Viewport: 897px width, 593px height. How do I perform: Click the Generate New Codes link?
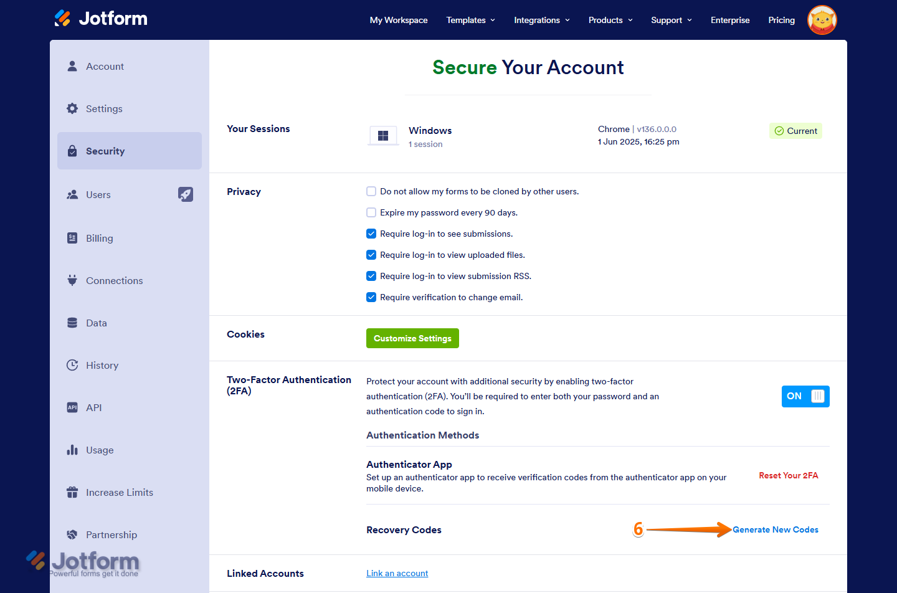tap(776, 529)
